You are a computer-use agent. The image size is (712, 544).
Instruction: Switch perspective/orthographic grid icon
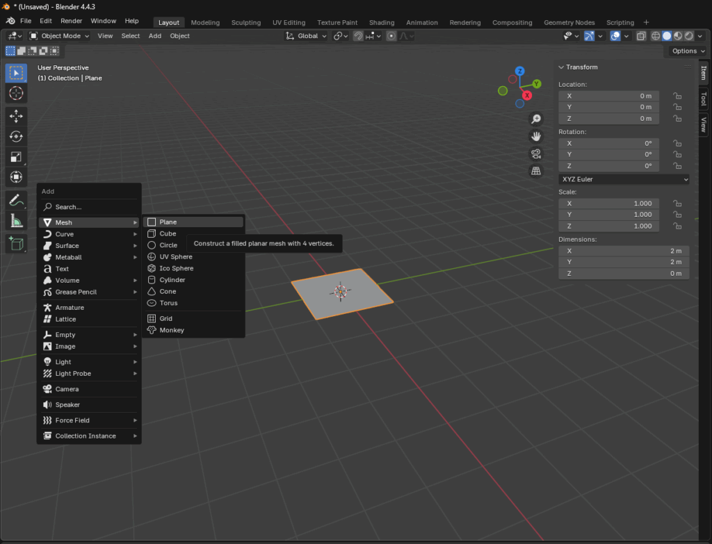click(536, 171)
